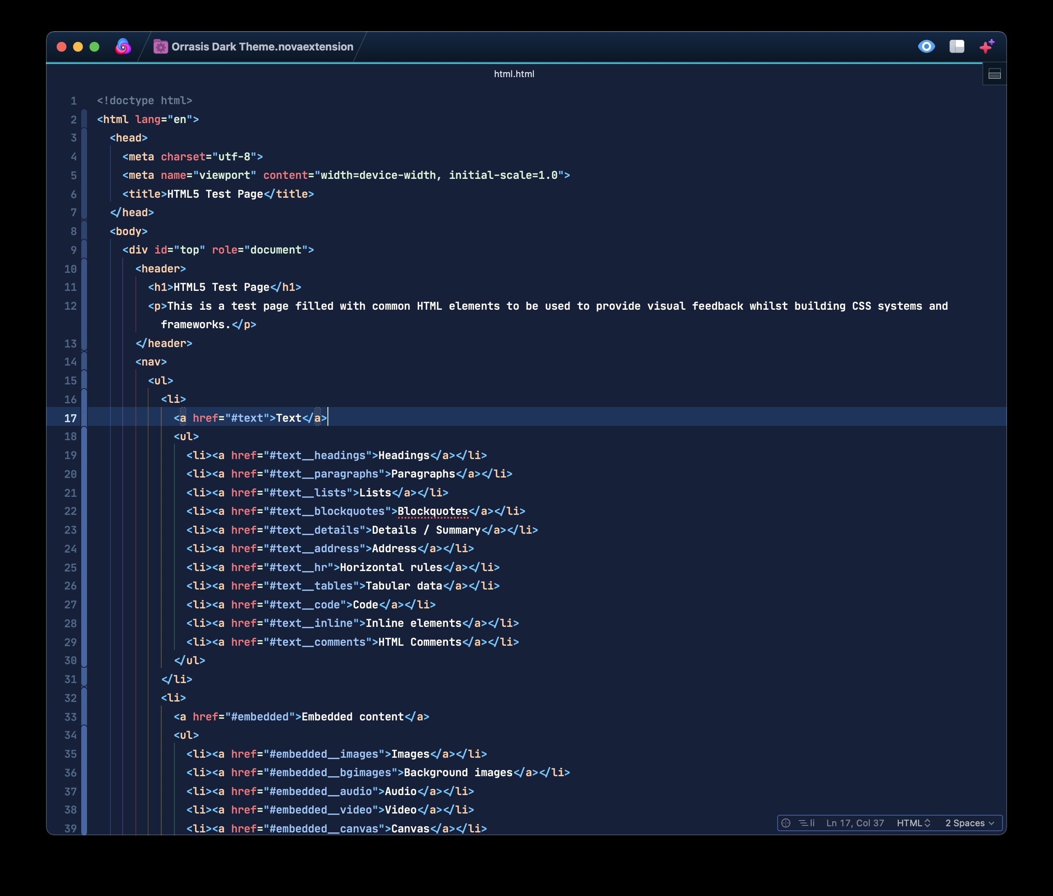Screen dimensions: 1053x896
Task: Collapse the nav fold at line 14
Action: pyautogui.click(x=84, y=362)
